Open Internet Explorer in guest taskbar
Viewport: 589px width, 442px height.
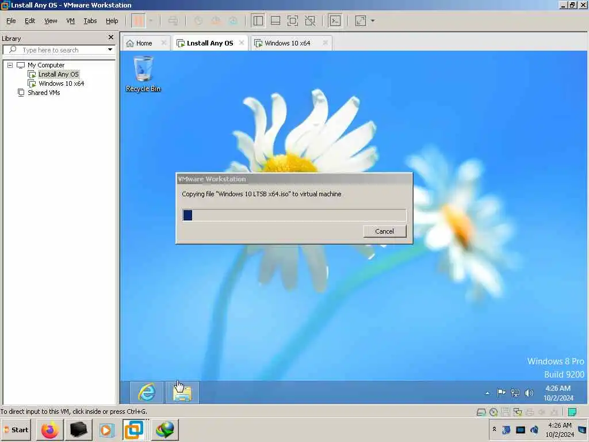tap(147, 393)
